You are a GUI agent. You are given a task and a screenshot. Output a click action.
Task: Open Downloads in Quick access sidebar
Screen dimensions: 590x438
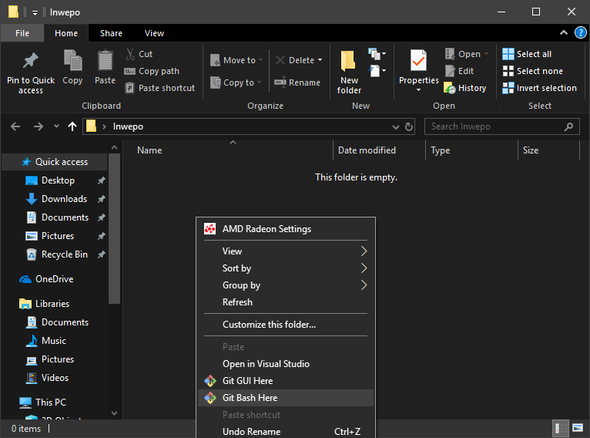[x=64, y=199]
